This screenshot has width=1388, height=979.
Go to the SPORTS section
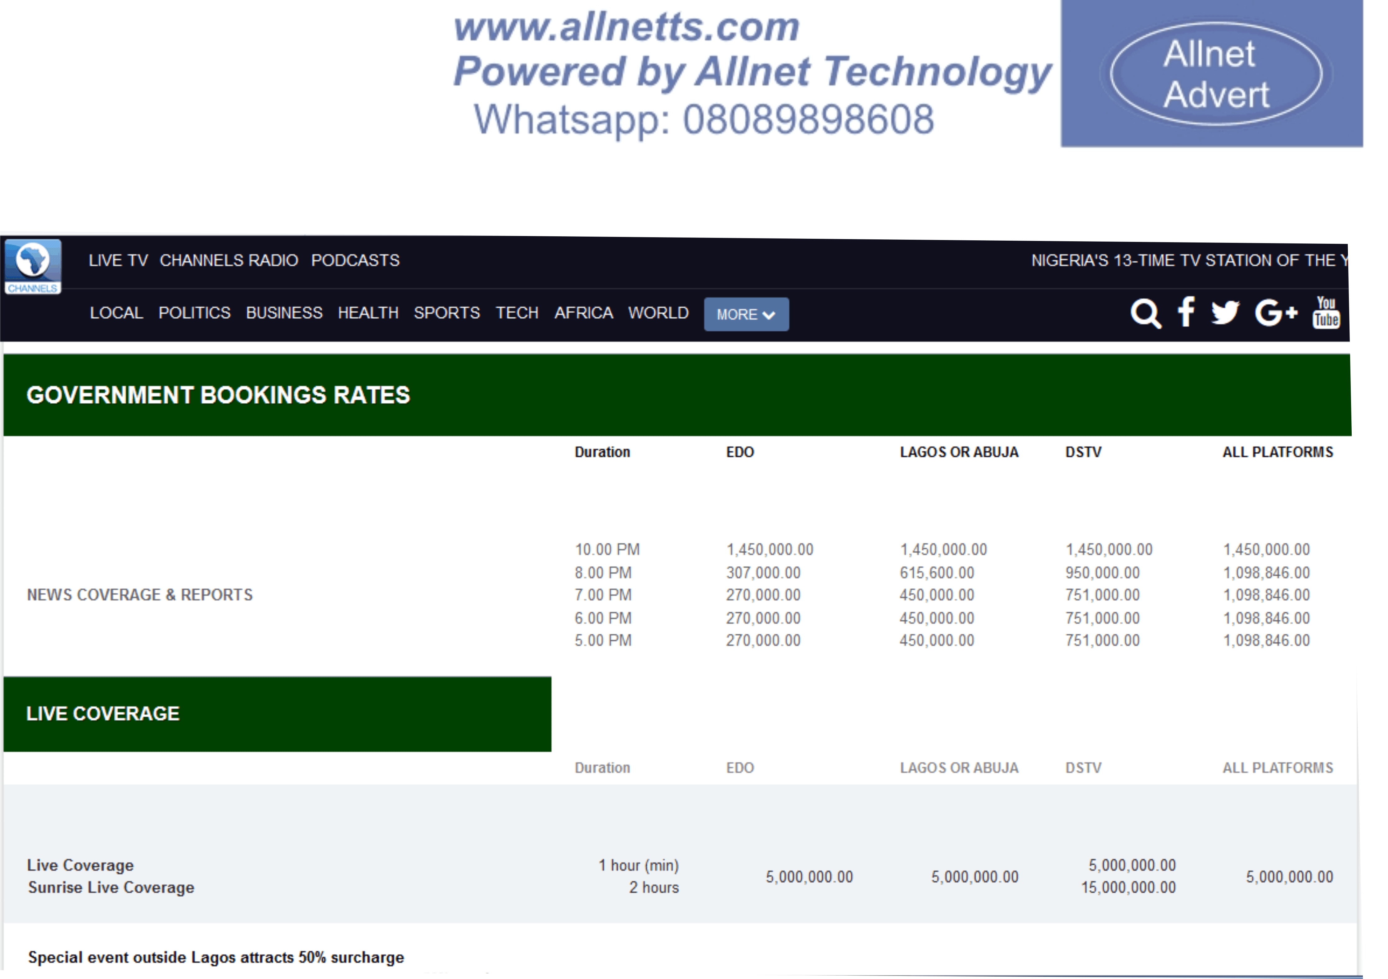(x=446, y=313)
